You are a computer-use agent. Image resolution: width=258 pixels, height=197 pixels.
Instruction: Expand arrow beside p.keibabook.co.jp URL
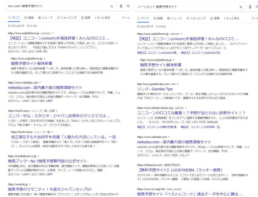click(39, 156)
